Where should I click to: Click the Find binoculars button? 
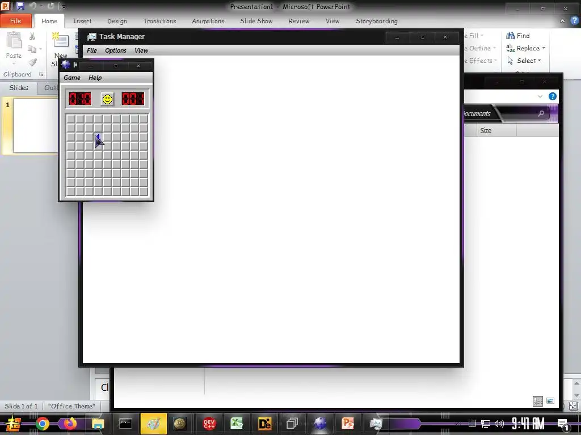pyautogui.click(x=518, y=36)
